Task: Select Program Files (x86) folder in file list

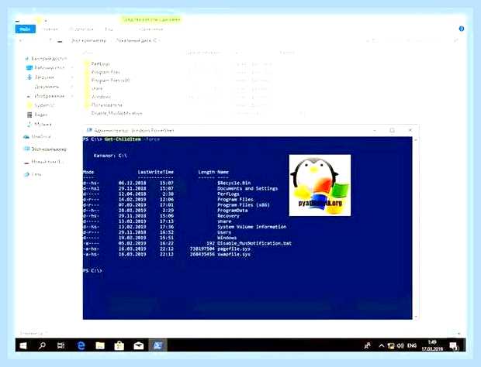Action: (110, 81)
